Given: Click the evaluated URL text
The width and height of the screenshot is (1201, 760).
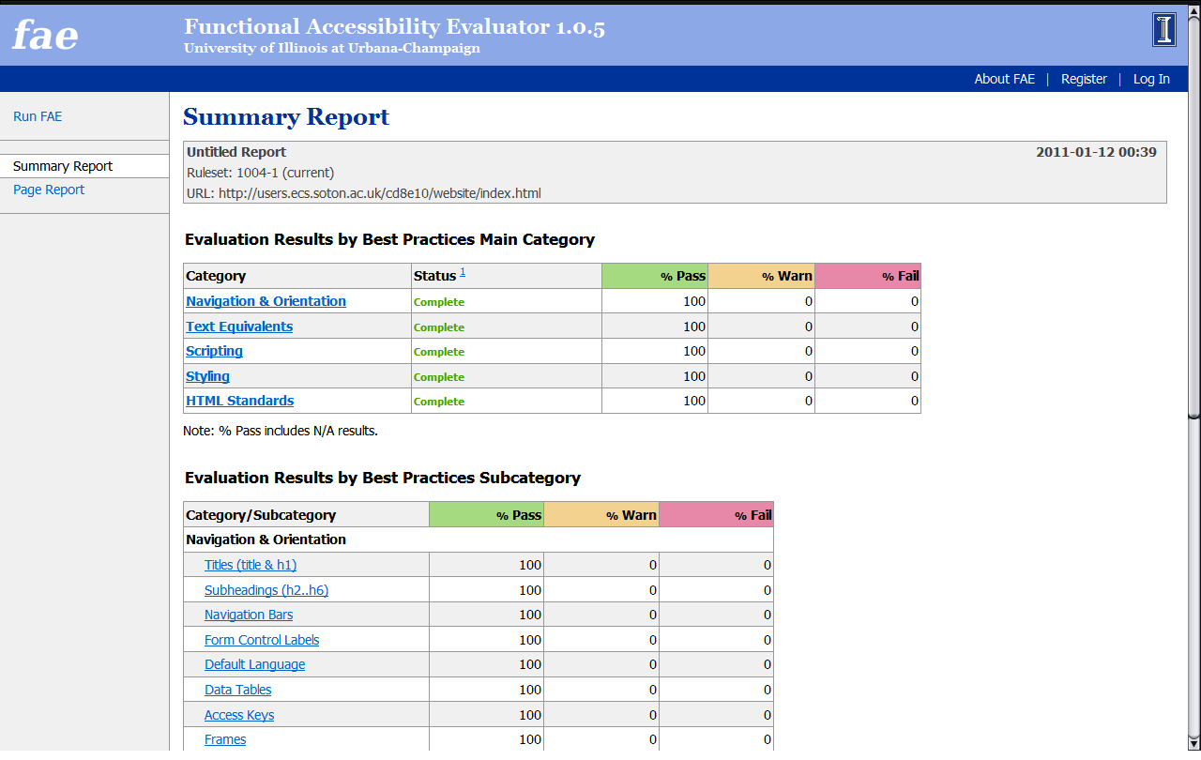Looking at the screenshot, I should (363, 193).
